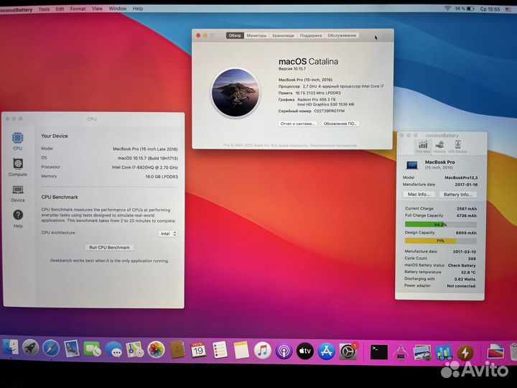The image size is (517, 388).
Task: Open App Store from the Dock
Action: coord(326,351)
